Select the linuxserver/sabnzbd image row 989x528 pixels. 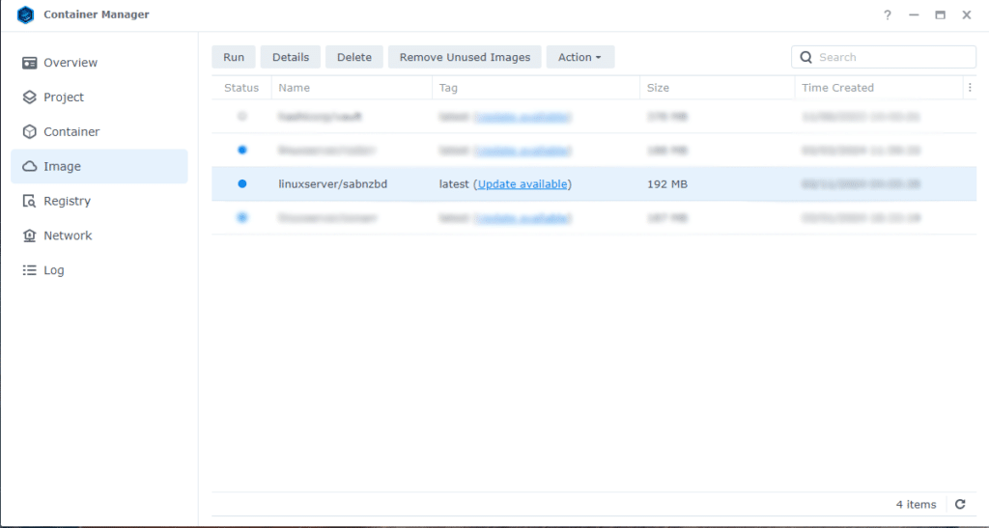[332, 184]
